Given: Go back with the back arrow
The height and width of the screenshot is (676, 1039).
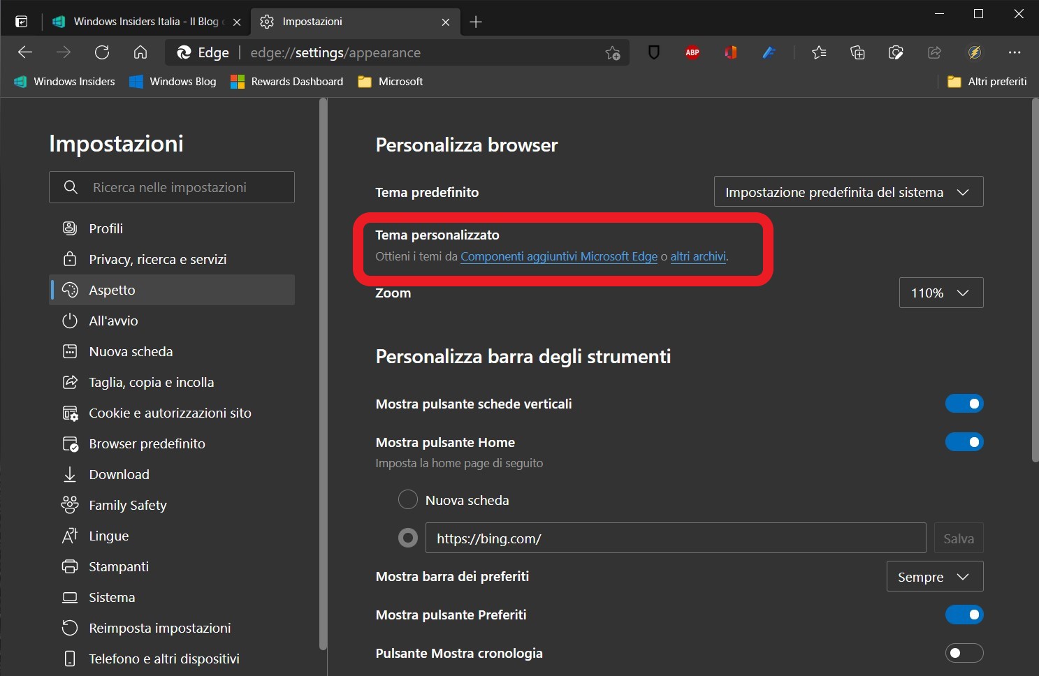Looking at the screenshot, I should coord(25,52).
